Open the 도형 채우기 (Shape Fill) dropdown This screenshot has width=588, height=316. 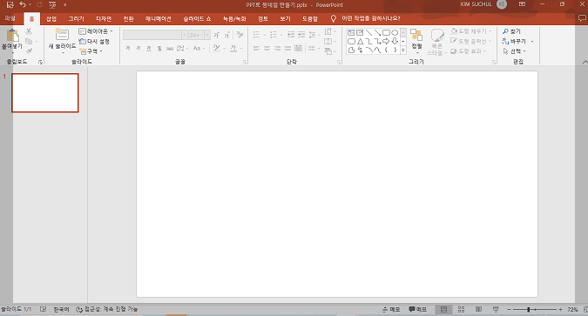coord(471,31)
